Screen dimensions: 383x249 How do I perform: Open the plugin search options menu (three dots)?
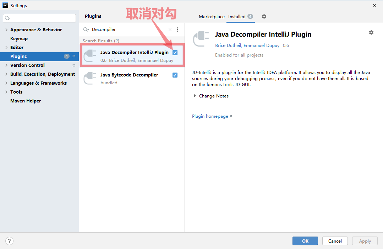click(177, 30)
